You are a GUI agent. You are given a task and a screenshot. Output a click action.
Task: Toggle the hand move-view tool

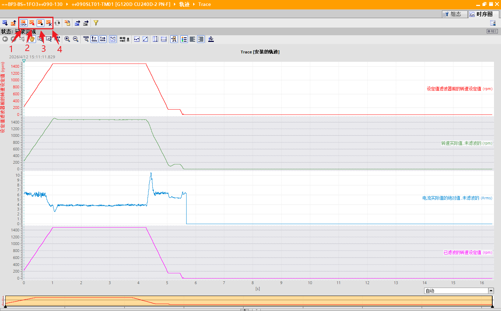(x=32, y=39)
